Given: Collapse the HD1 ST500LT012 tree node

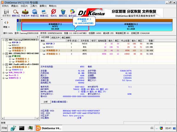Looking at the screenshot, I should [4, 53].
